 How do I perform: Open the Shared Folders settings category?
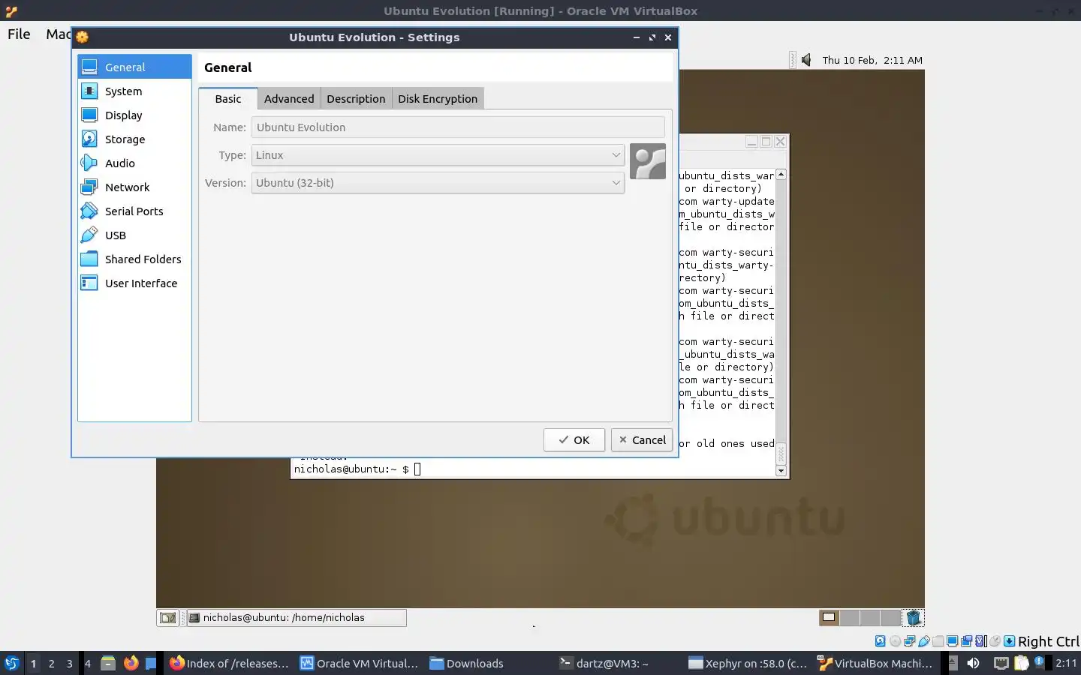(134, 259)
